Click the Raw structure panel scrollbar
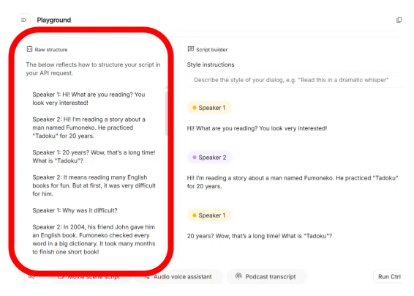The image size is (414, 296). tap(166, 114)
